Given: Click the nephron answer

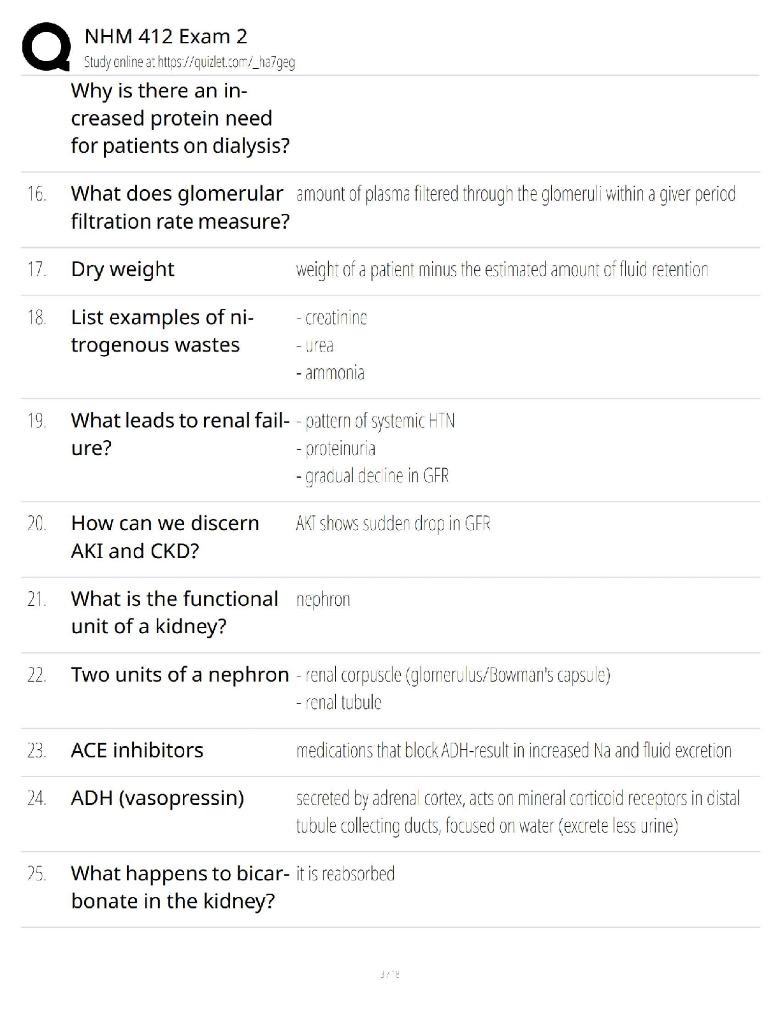Looking at the screenshot, I should click(323, 599).
